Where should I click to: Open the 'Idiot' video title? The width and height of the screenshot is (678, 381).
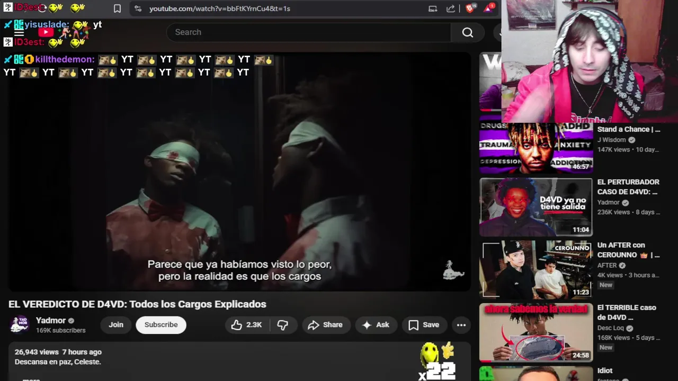[x=605, y=370]
